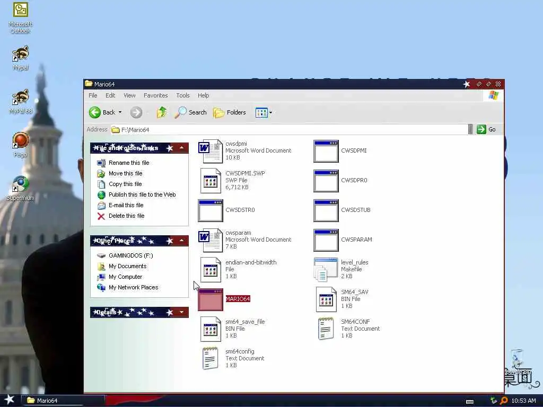Open the File menu
The height and width of the screenshot is (407, 543).
point(93,95)
